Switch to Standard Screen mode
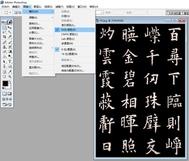The height and width of the screenshot is (161, 189). click(x=4, y=99)
